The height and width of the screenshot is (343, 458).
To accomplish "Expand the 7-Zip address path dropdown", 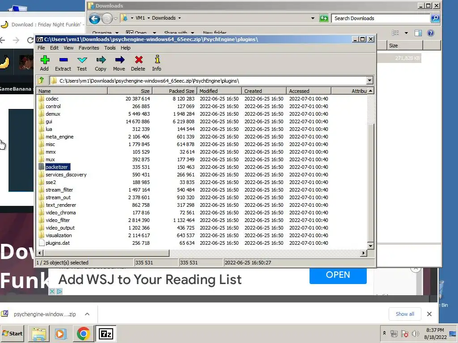I will [369, 80].
